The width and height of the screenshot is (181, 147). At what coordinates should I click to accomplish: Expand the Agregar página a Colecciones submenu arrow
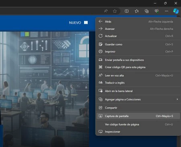[177, 99]
